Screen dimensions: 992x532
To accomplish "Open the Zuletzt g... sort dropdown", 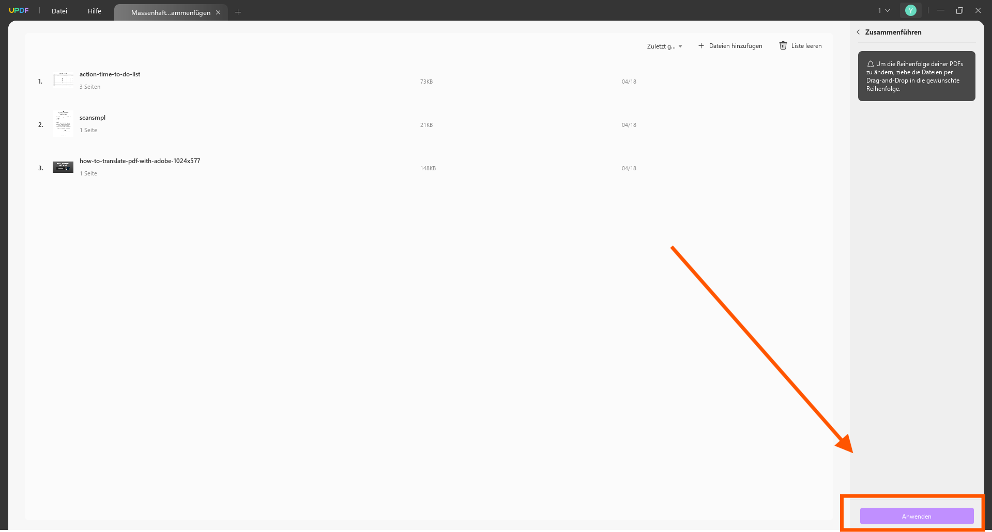I will click(x=664, y=46).
